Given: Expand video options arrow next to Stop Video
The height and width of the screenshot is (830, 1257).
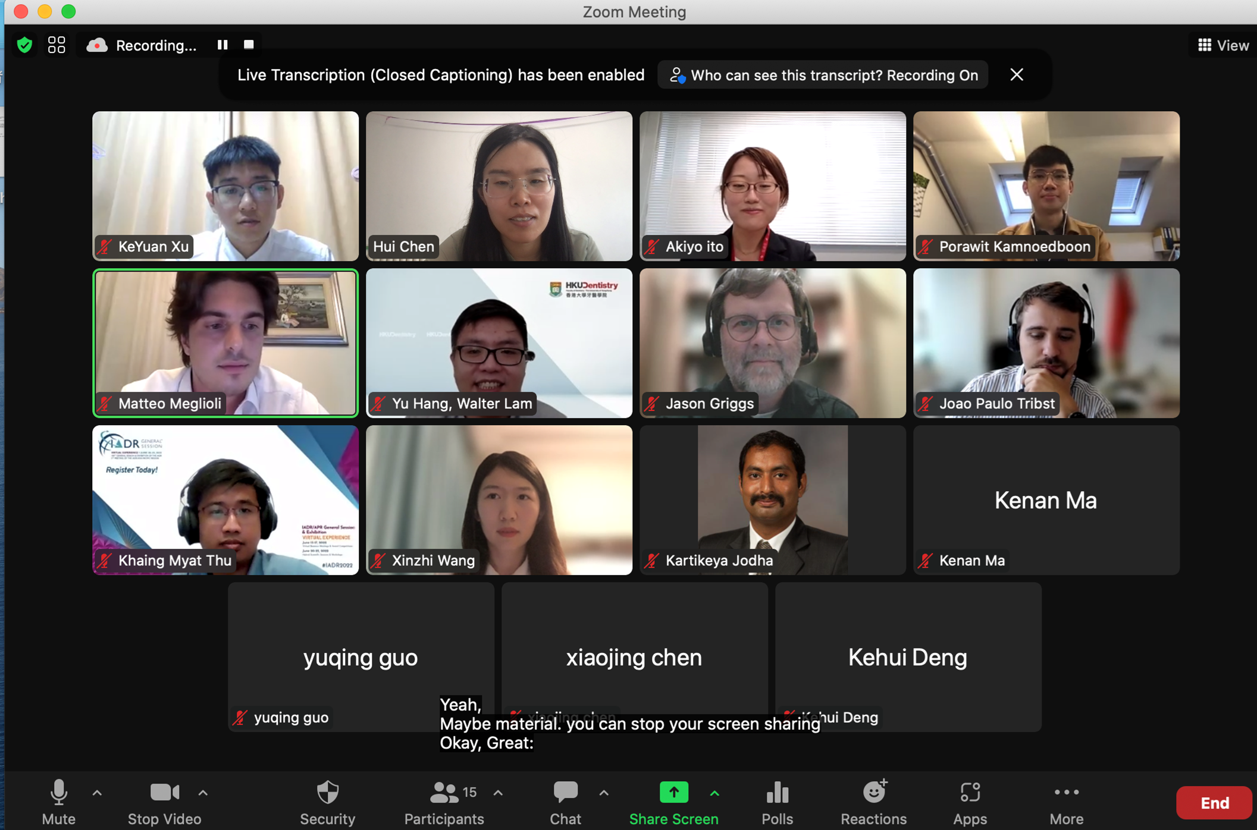Looking at the screenshot, I should (203, 793).
